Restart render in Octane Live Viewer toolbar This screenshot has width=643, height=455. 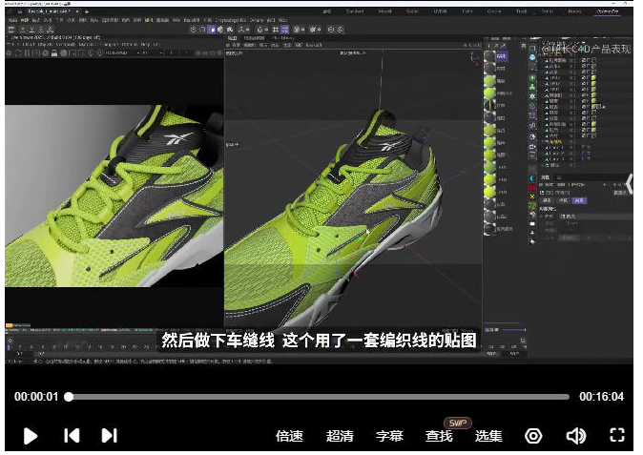[x=18, y=53]
